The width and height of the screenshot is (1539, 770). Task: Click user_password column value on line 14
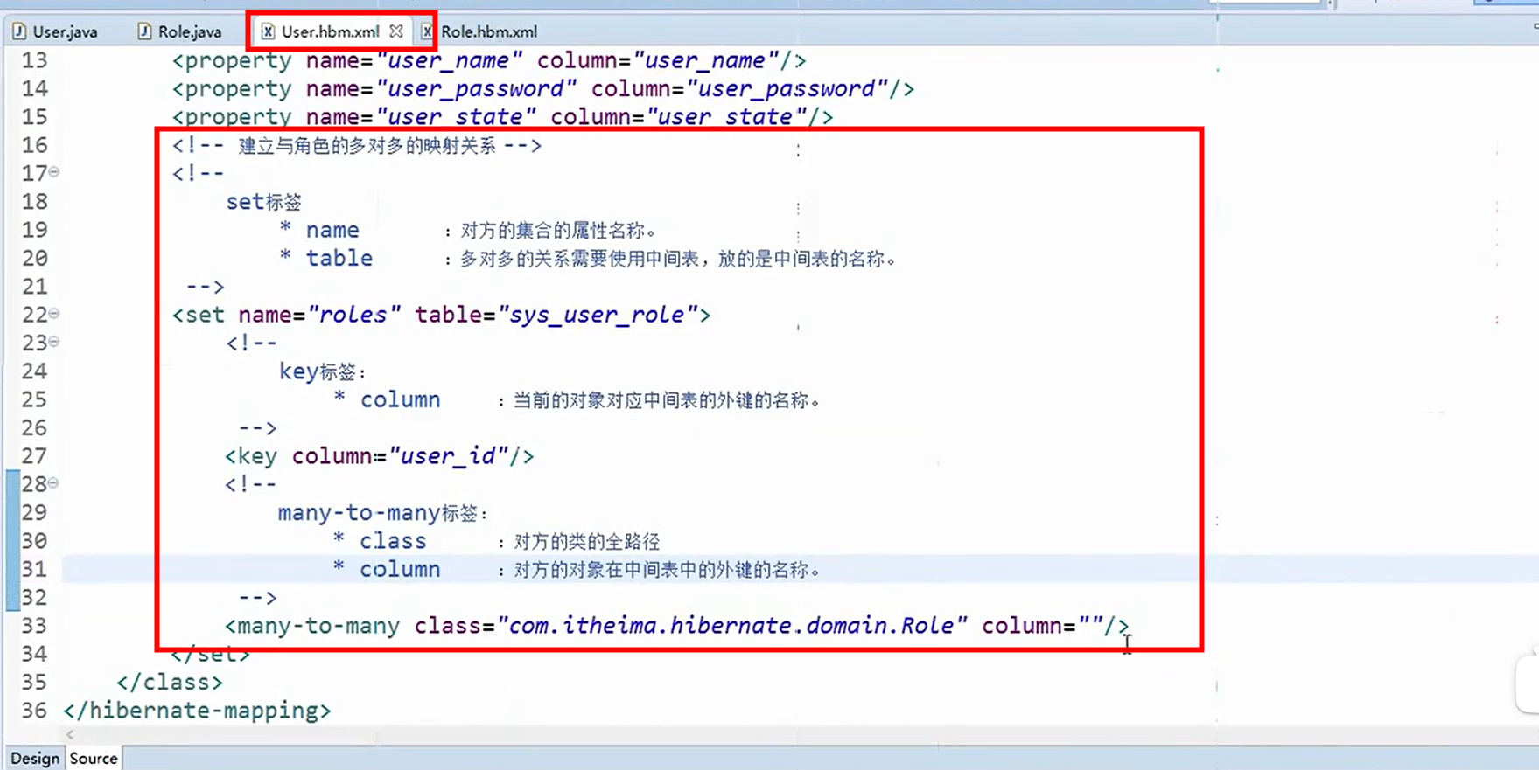point(787,88)
